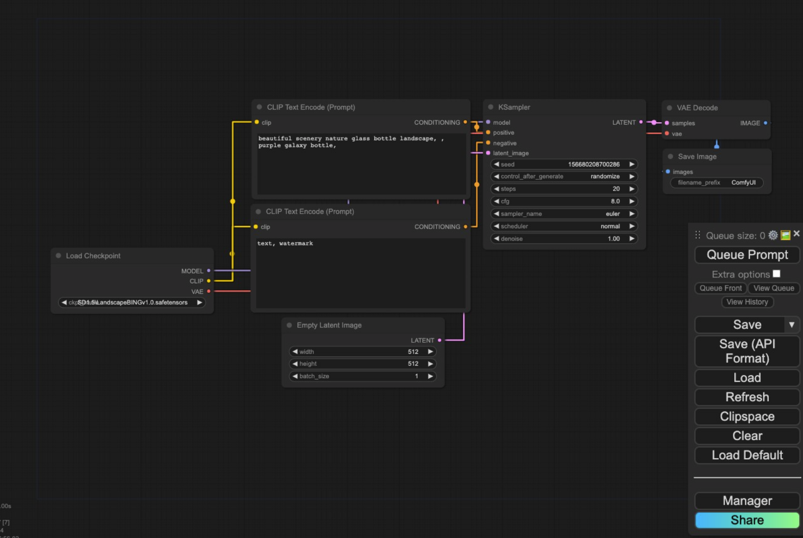Click the height 512 value field
The width and height of the screenshot is (803, 538).
363,363
